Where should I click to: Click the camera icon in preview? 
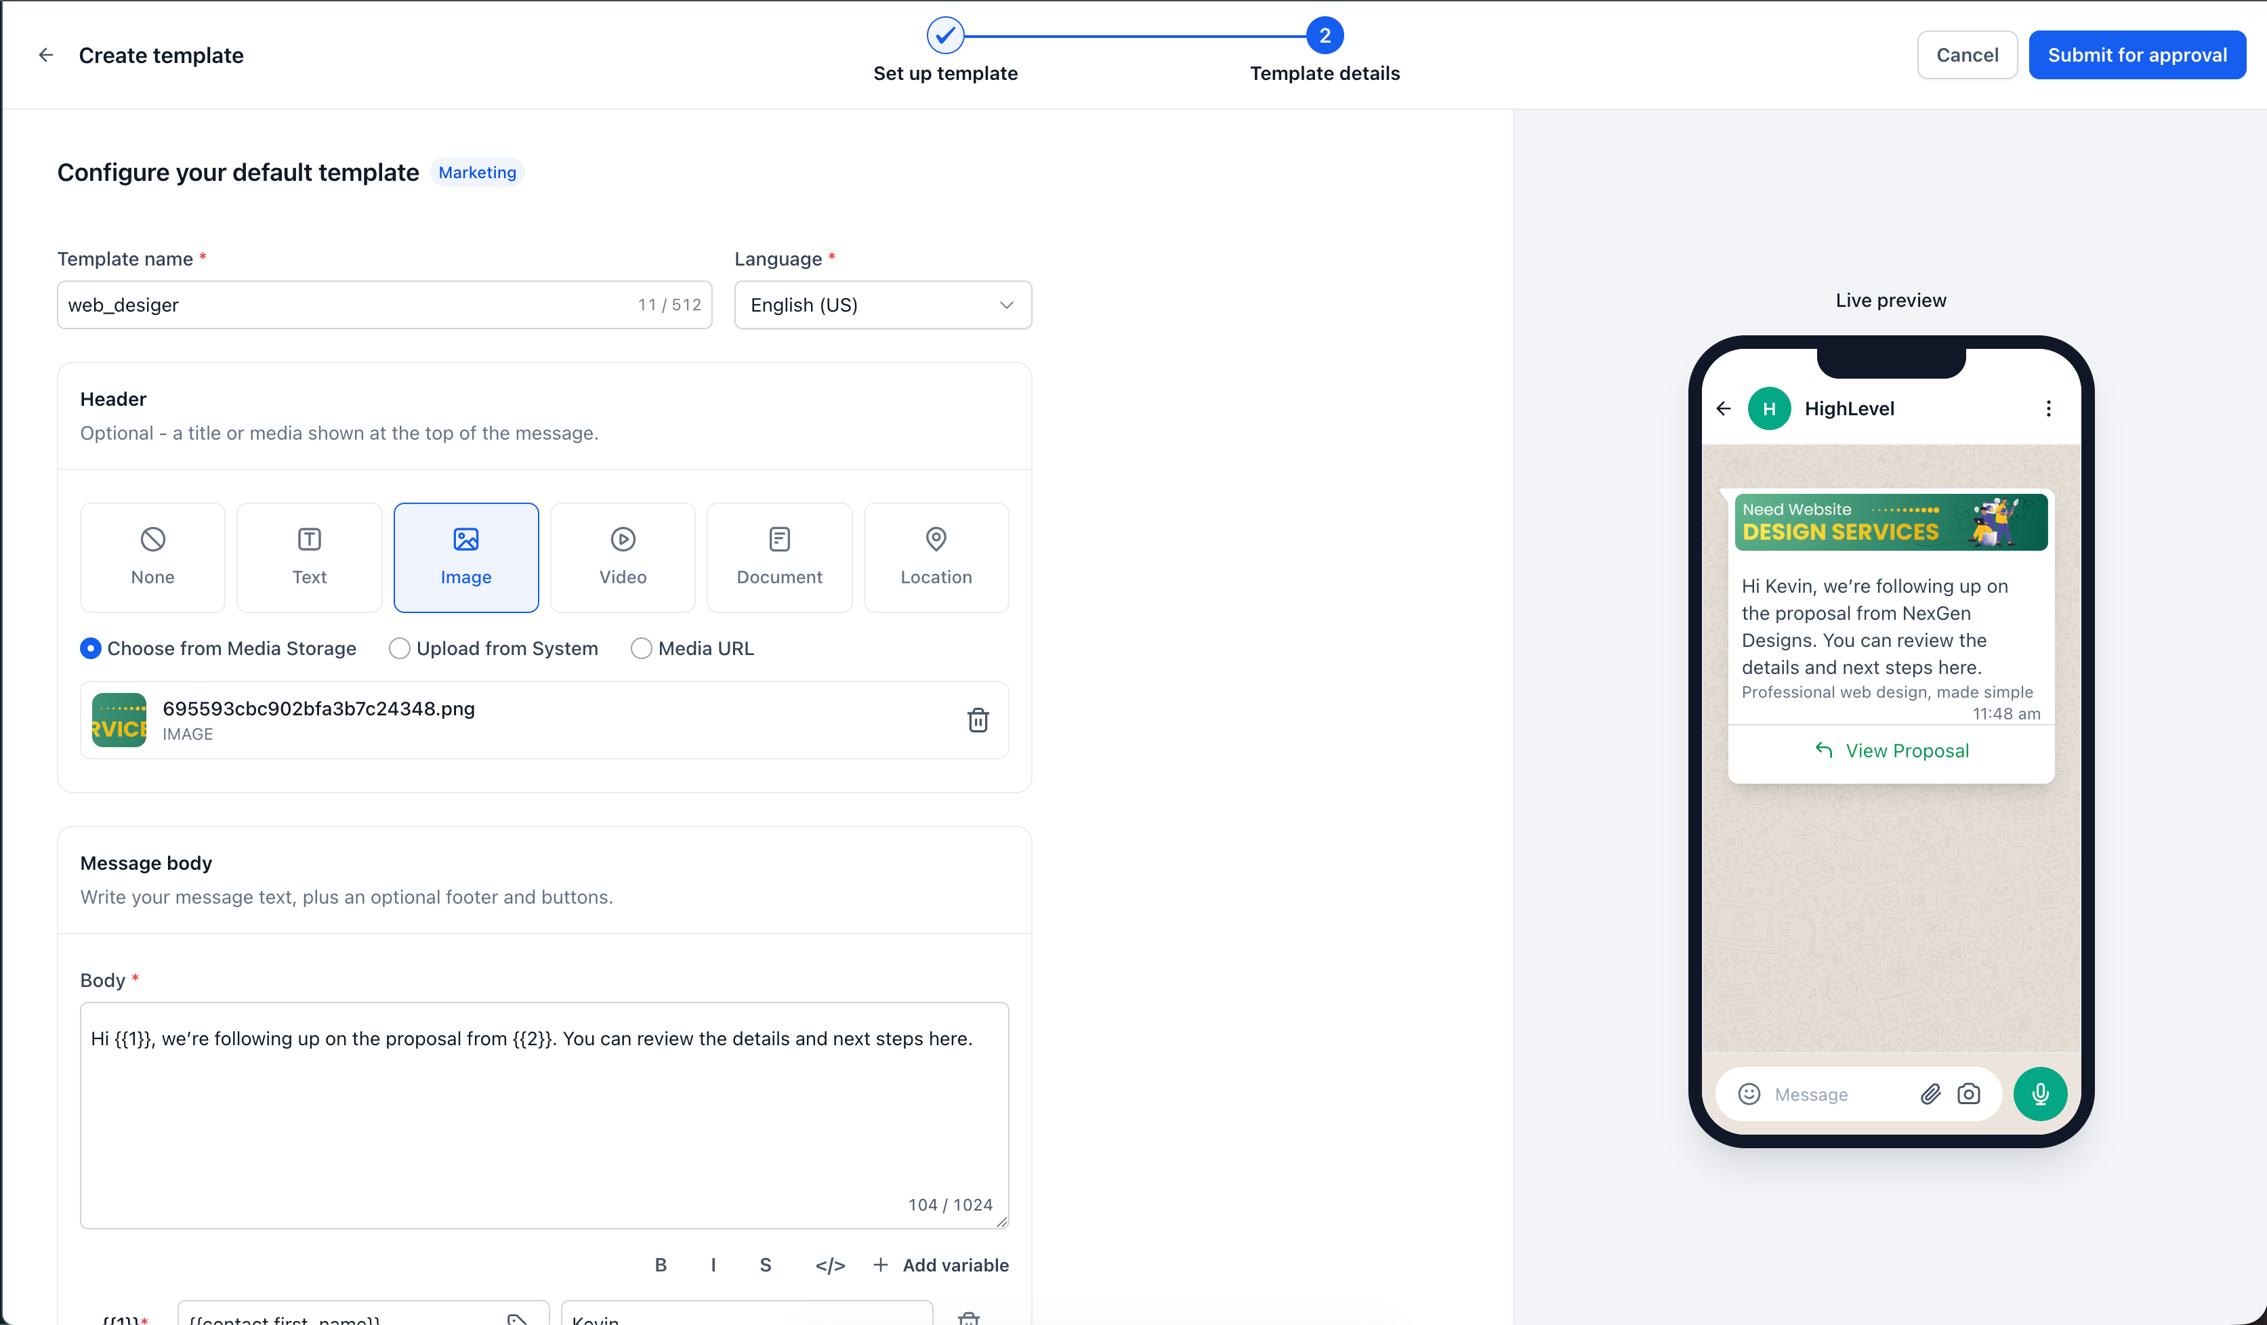pyautogui.click(x=1968, y=1094)
